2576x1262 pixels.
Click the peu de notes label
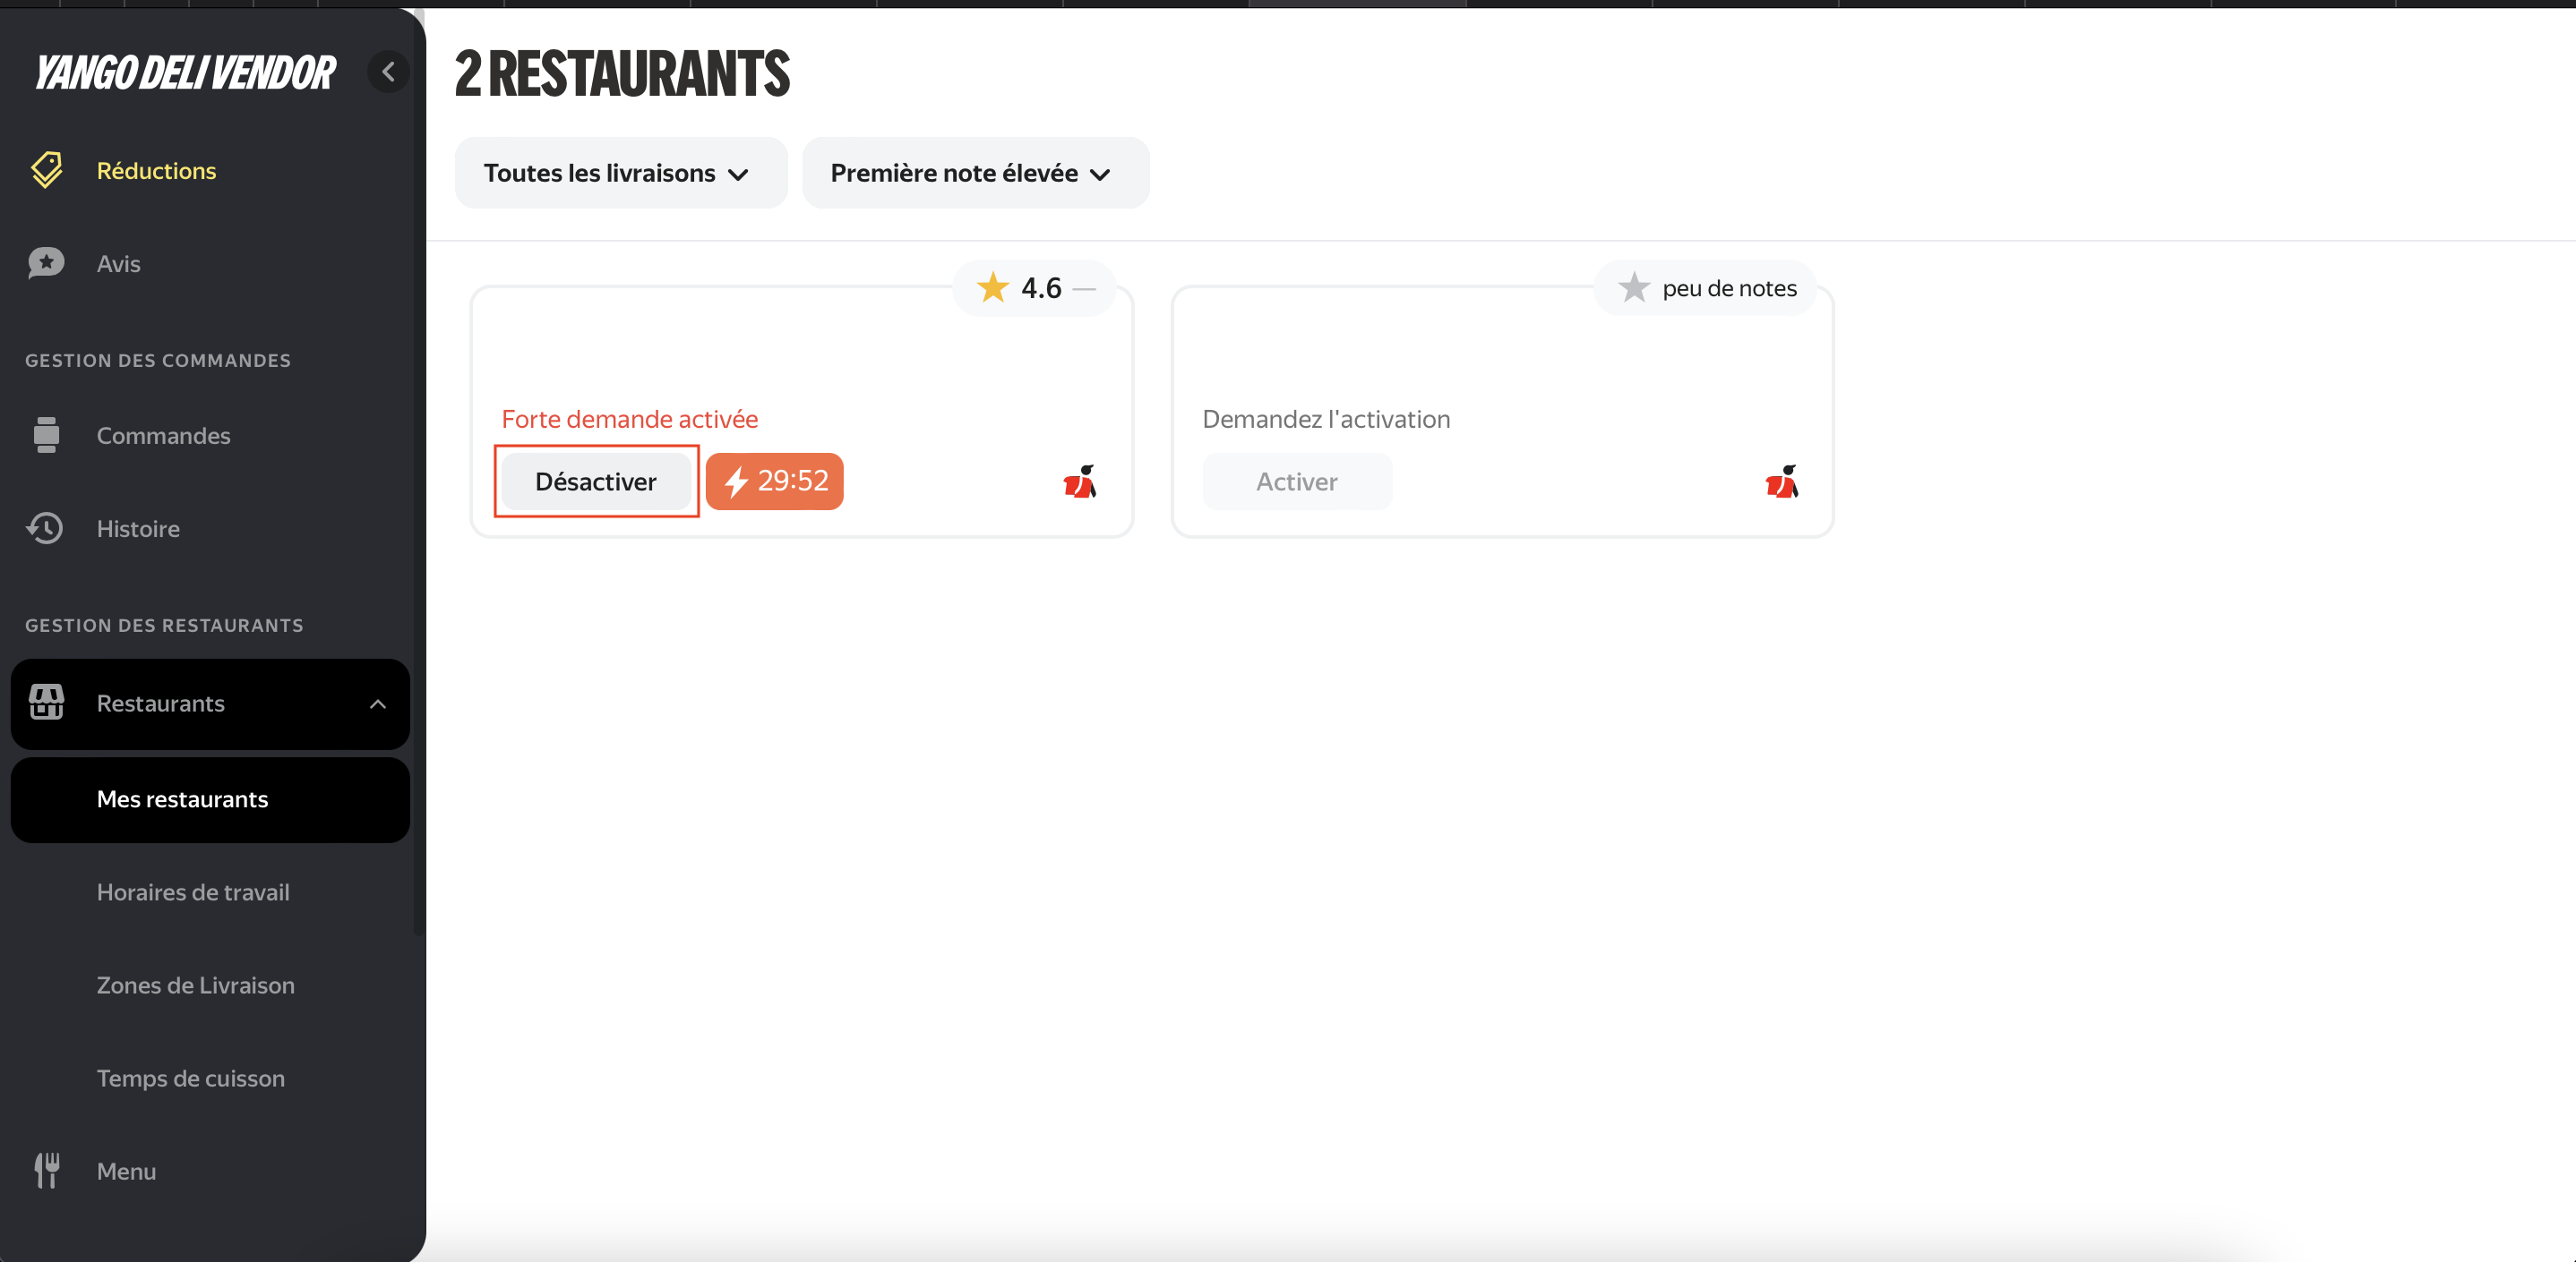coord(1729,288)
